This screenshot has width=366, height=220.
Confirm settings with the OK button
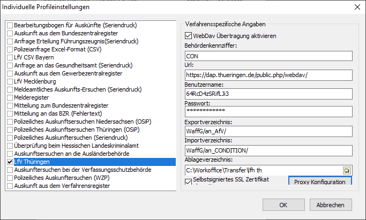point(283,205)
